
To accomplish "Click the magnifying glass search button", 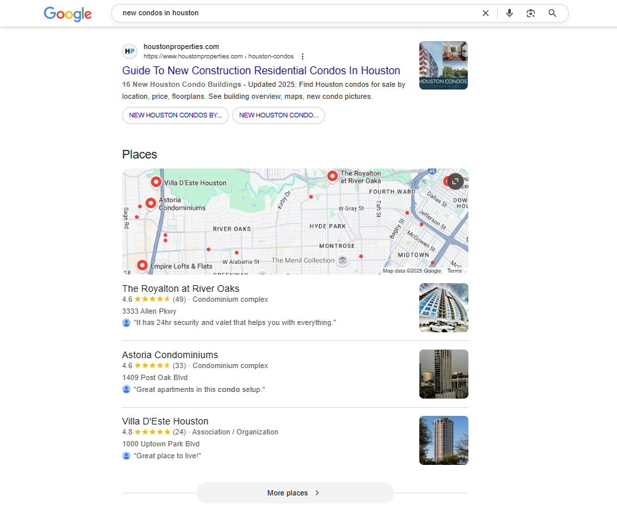I will click(553, 13).
